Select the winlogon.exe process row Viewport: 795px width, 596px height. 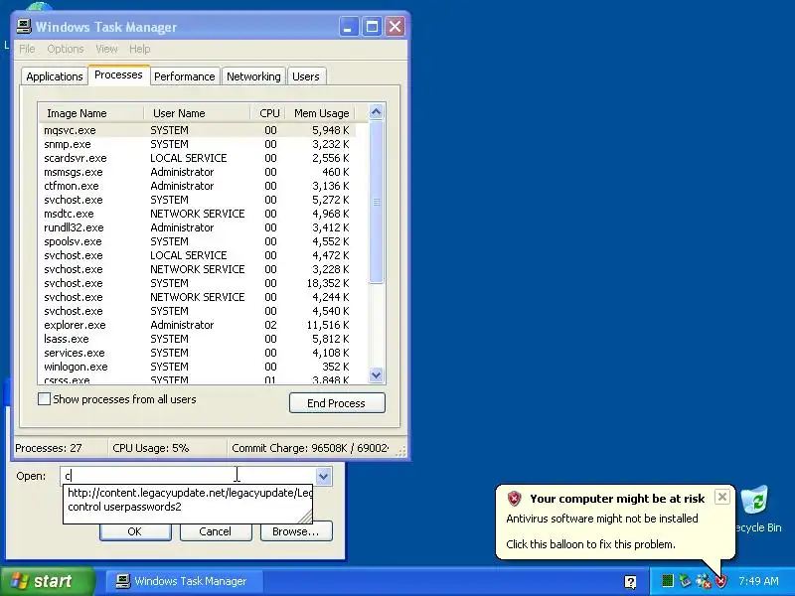click(x=197, y=367)
